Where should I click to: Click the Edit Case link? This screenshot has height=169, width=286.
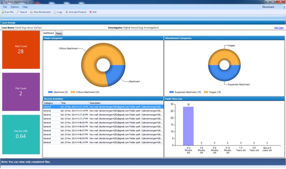coord(279,28)
